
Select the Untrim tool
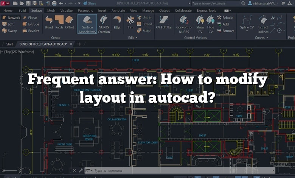[x=144, y=17]
